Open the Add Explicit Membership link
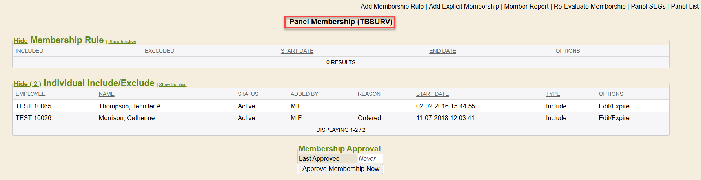 (464, 6)
